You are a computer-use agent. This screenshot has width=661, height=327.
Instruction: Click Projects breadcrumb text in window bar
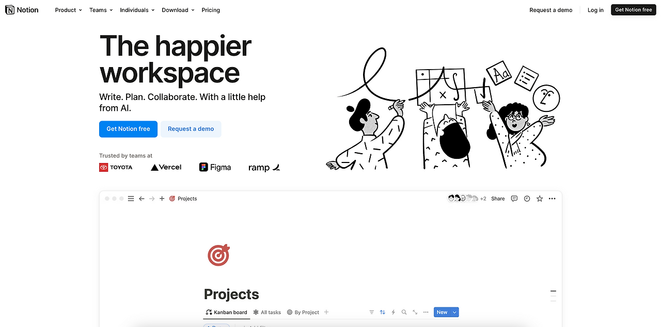(187, 199)
